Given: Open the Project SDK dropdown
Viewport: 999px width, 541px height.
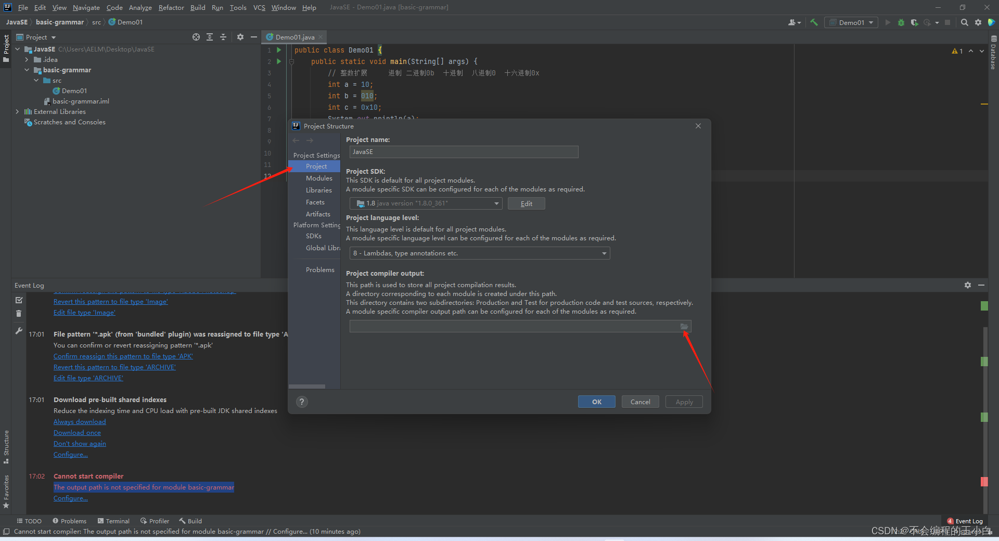Looking at the screenshot, I should [426, 203].
